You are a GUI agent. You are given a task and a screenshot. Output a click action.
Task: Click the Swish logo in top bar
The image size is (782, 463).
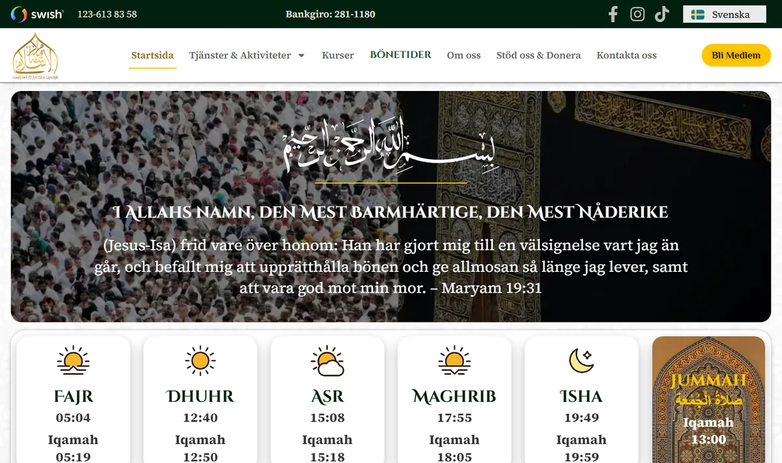[x=37, y=14]
